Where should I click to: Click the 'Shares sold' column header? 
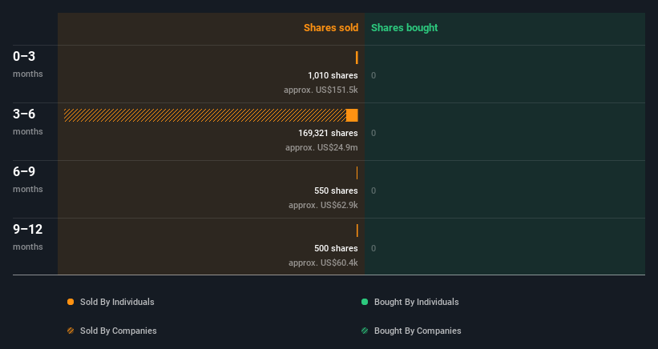(331, 28)
